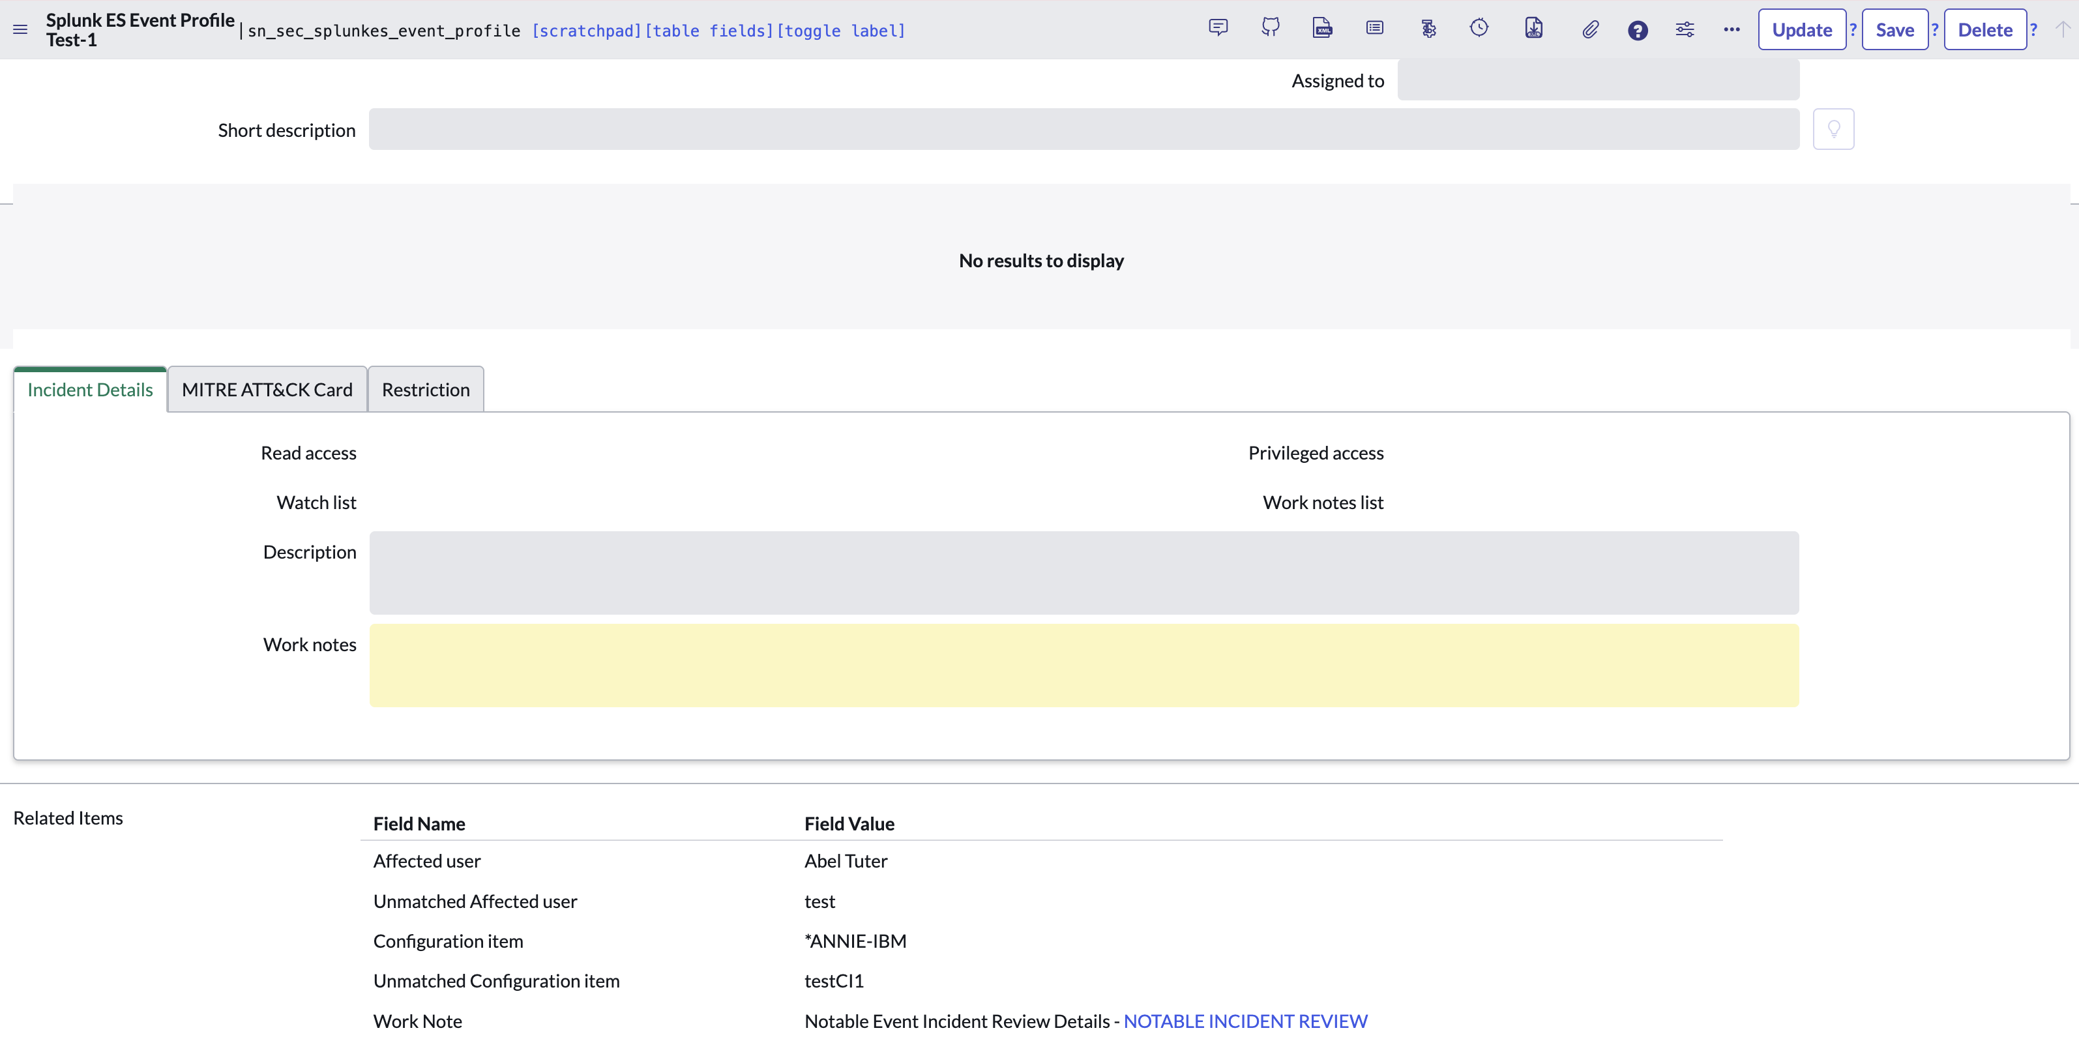This screenshot has width=2079, height=1054.
Task: Click the text settings gear icon
Action: click(1428, 28)
